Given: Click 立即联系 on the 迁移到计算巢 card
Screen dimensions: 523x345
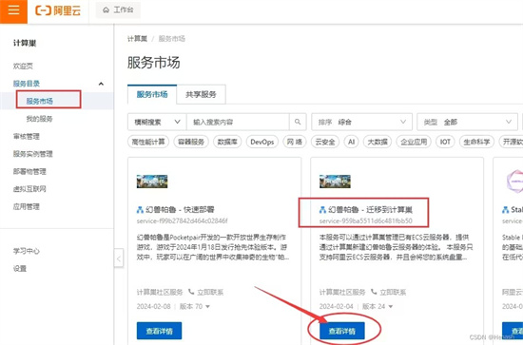Looking at the screenshot, I should [393, 293].
